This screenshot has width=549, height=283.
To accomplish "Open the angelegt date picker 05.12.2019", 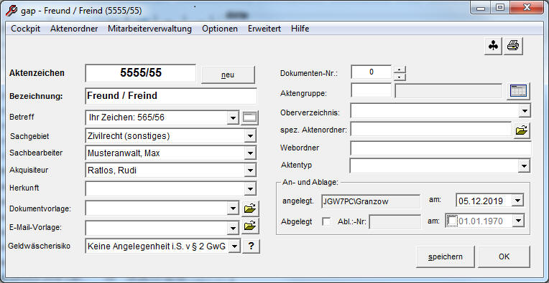I will (x=518, y=201).
